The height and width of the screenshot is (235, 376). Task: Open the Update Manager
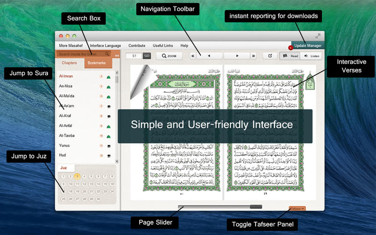pyautogui.click(x=308, y=46)
